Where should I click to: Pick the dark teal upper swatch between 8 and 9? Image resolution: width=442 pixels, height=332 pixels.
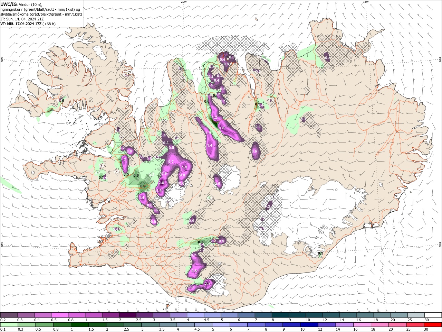[x=280, y=315]
